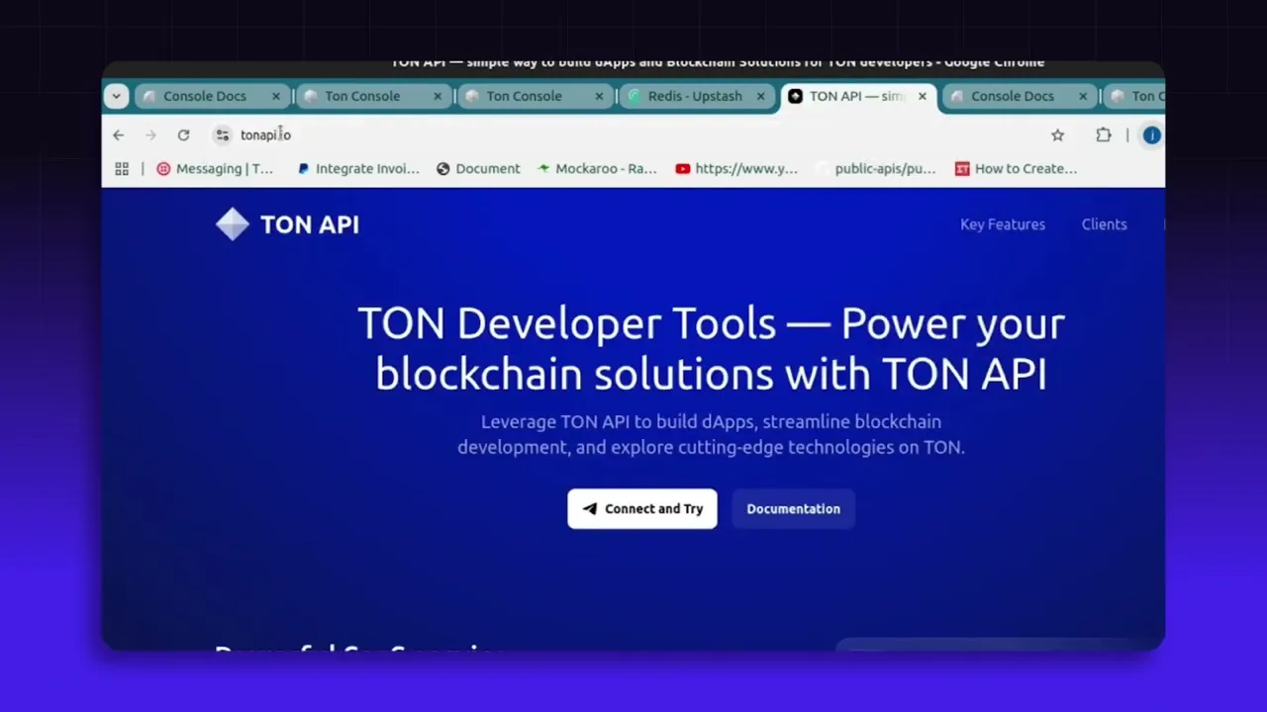Open the YouTube https://www.y... bookmark
Screen dimensions: 1267x712
(x=736, y=168)
